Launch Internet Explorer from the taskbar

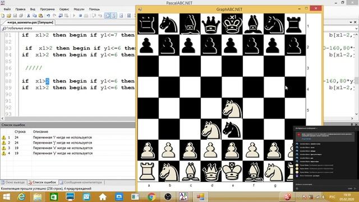[22, 197]
